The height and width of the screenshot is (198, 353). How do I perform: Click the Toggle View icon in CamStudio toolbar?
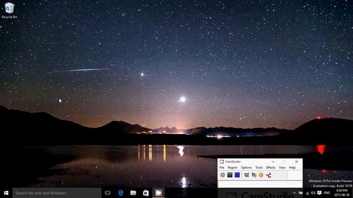pyautogui.click(x=247, y=175)
